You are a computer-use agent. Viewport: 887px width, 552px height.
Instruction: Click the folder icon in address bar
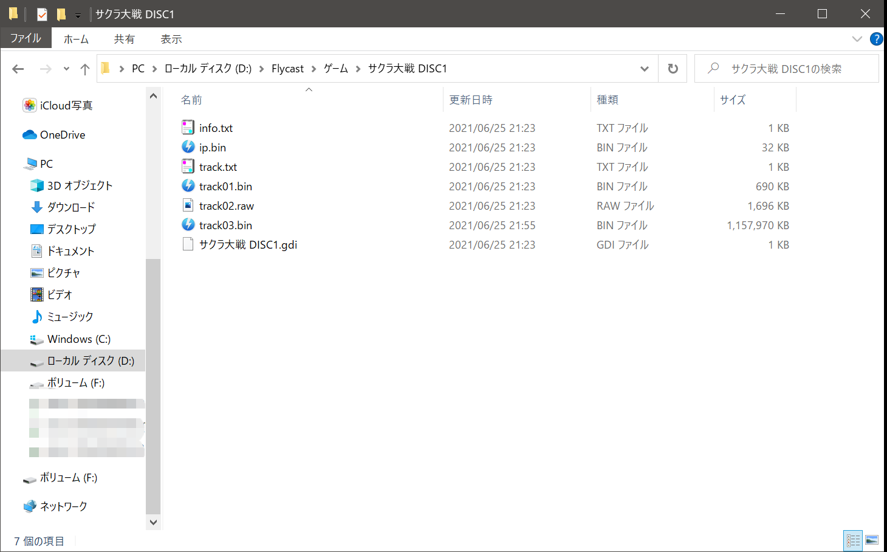(106, 69)
